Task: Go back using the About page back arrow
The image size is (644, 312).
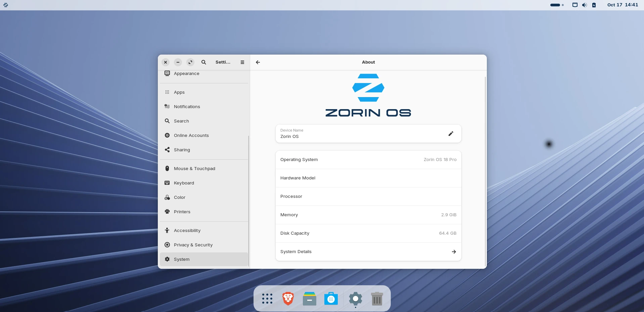Action: pyautogui.click(x=258, y=62)
